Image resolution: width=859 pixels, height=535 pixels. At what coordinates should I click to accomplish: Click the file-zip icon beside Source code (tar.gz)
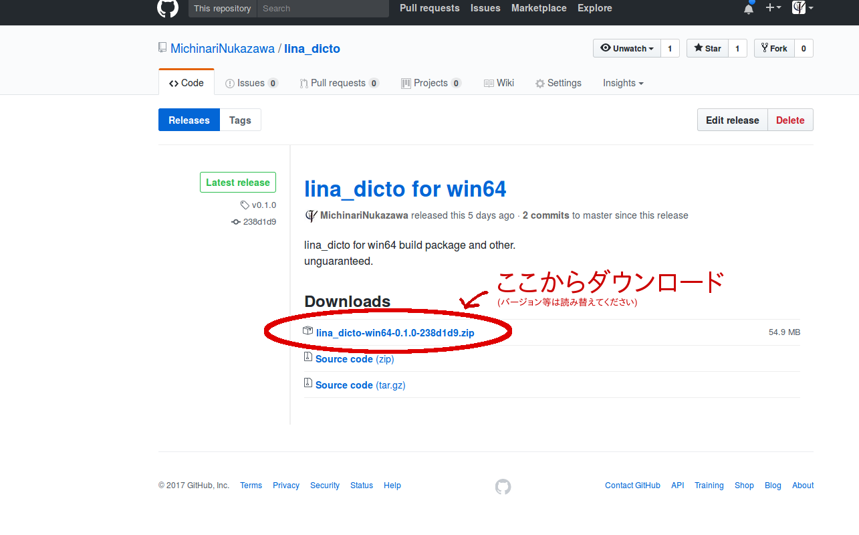(308, 384)
